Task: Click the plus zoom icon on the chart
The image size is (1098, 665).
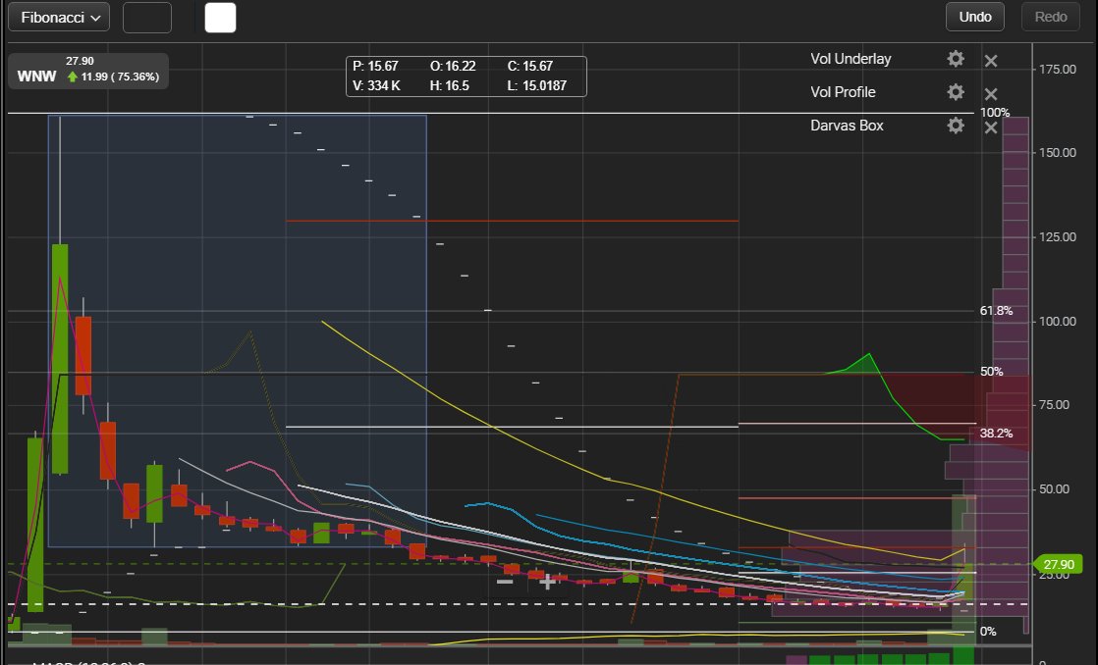Action: (x=547, y=582)
